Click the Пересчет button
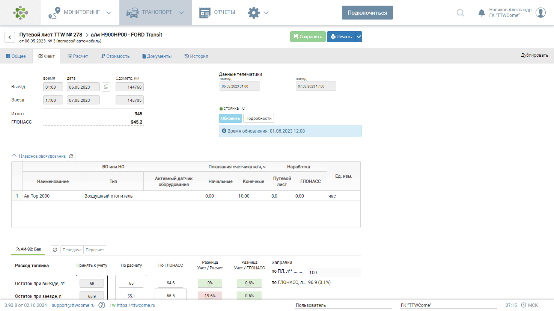This screenshot has height=311, width=554. pos(95,250)
